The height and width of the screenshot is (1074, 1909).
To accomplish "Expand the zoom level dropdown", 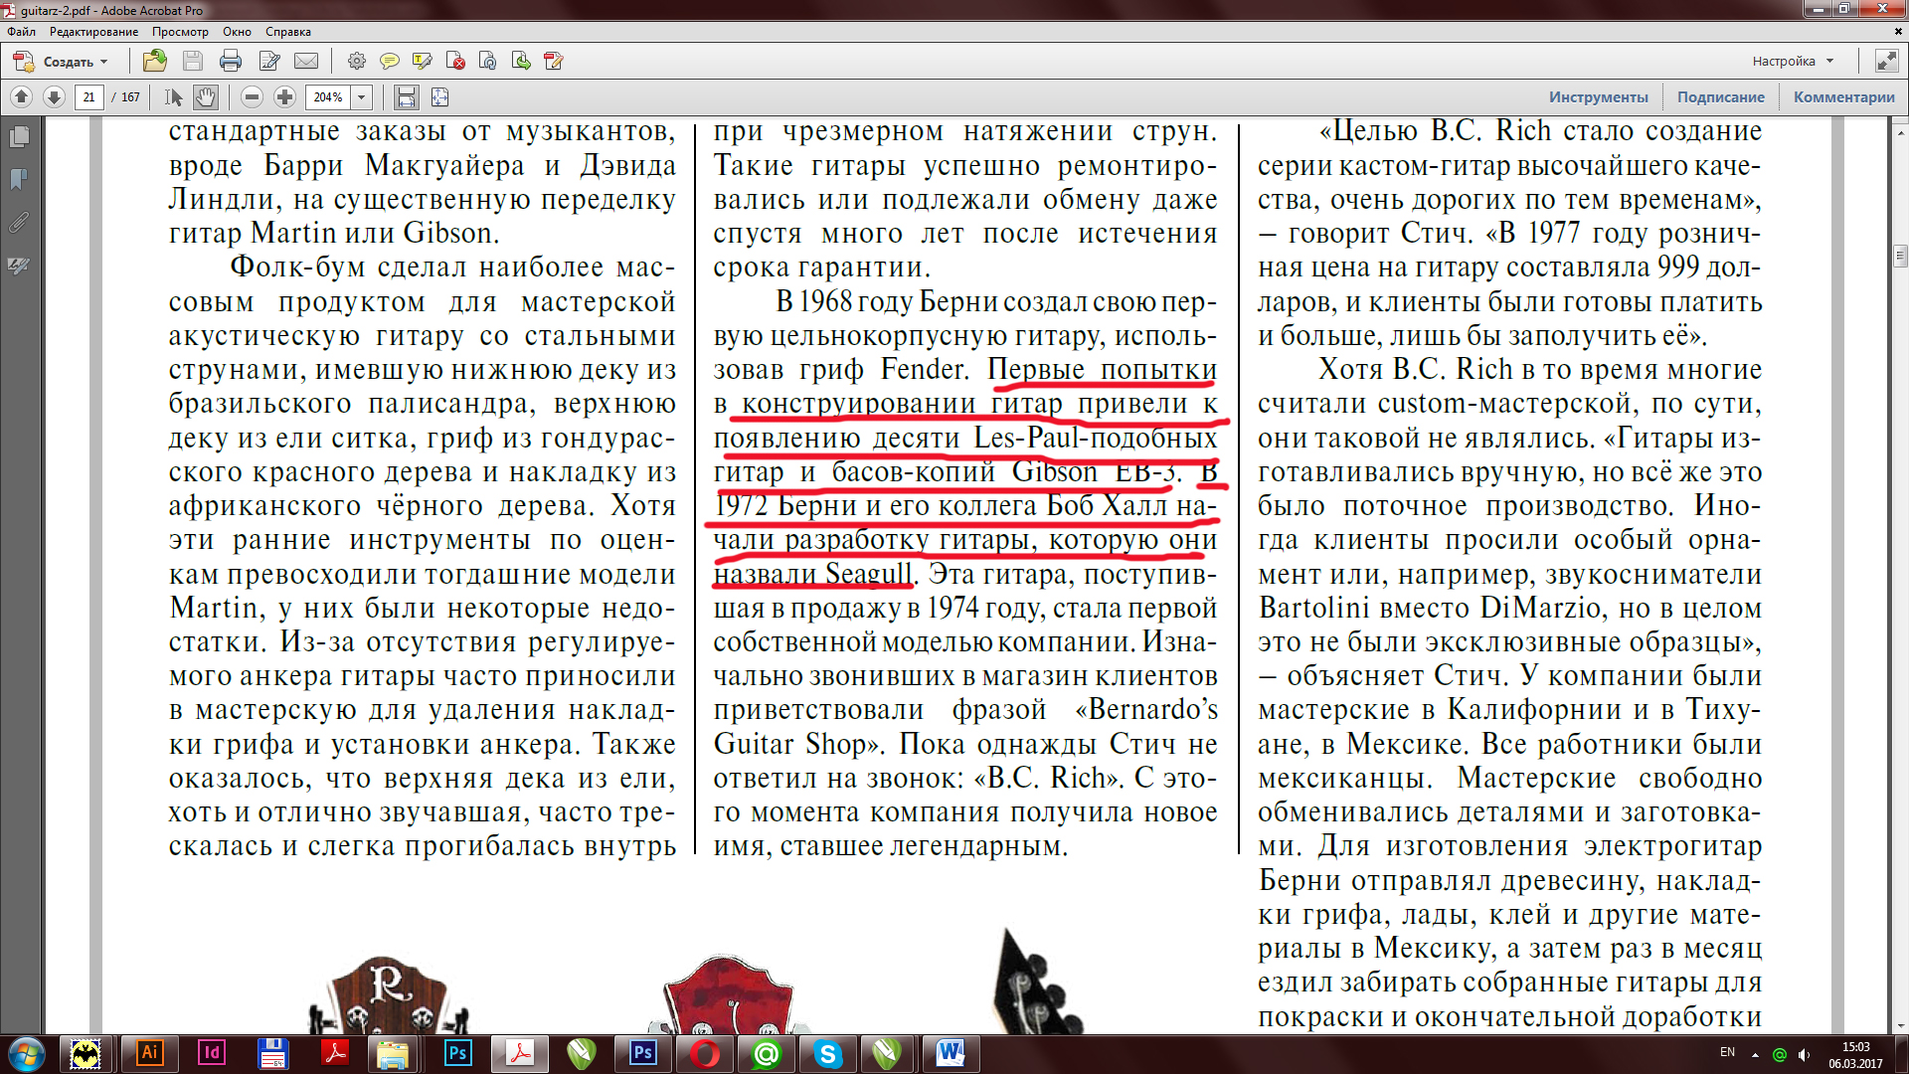I will [x=362, y=97].
